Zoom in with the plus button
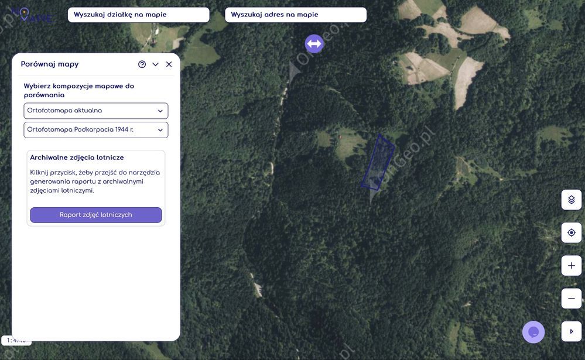 point(571,266)
